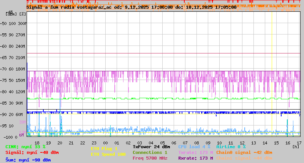Select the ETH Plug legend label
Viewport: 304px width, 163px height.
[x=104, y=149]
